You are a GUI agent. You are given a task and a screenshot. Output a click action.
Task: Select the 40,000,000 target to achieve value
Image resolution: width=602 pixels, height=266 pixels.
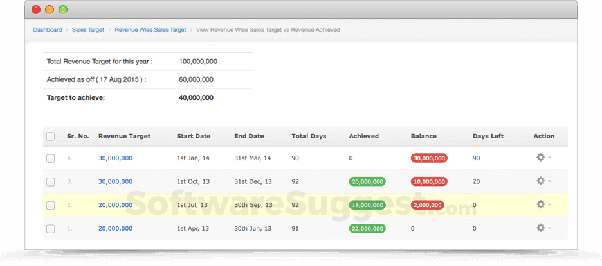pos(196,98)
